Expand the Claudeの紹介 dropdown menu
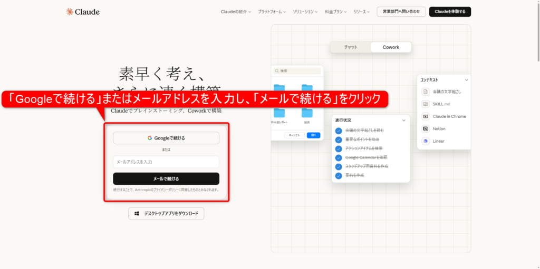The height and width of the screenshot is (269, 540). point(236,12)
